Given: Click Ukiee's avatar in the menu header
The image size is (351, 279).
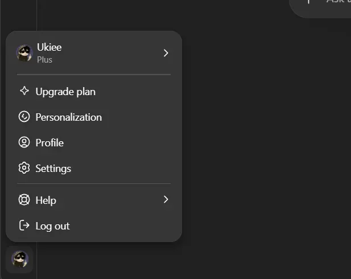Looking at the screenshot, I should click(24, 53).
